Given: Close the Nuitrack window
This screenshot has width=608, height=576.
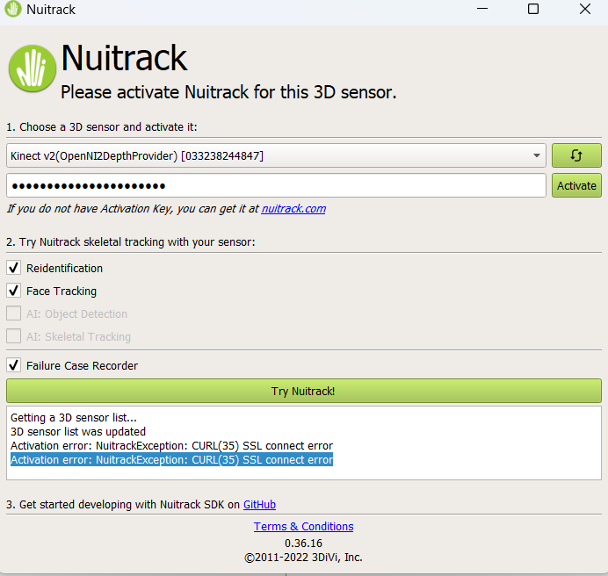Looking at the screenshot, I should [585, 9].
